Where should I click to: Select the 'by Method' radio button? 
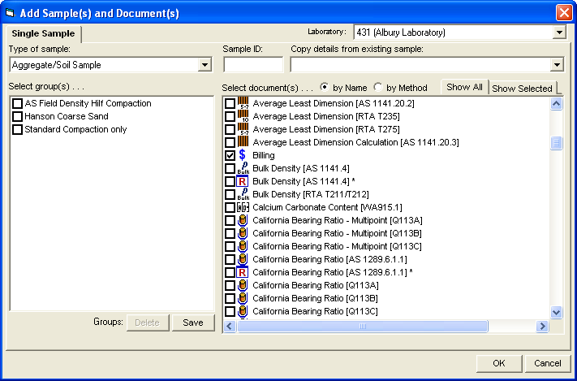[x=378, y=87]
